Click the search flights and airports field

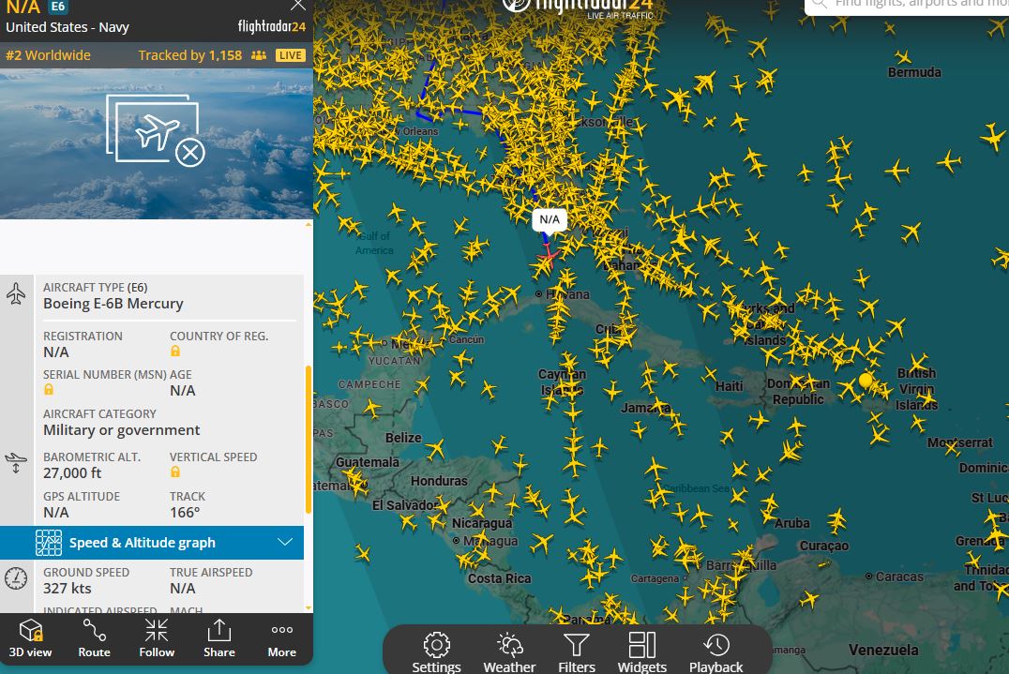coord(910,5)
